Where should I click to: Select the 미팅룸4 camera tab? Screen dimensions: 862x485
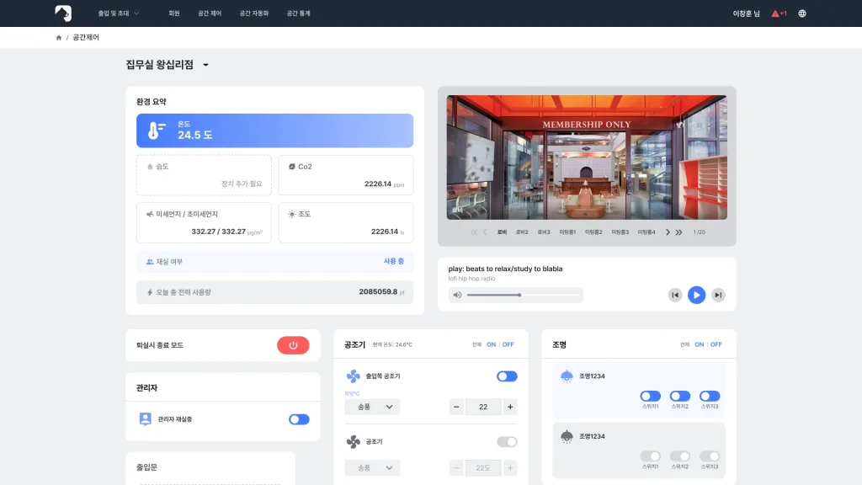(646, 232)
